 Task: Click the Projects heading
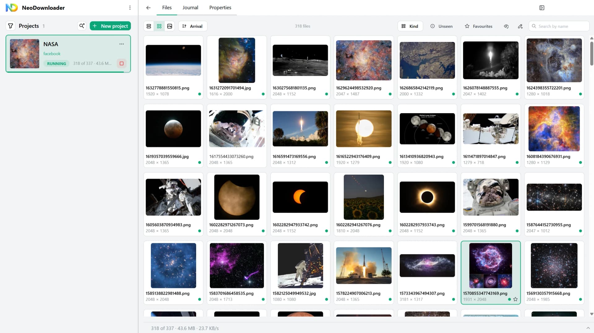tap(29, 26)
